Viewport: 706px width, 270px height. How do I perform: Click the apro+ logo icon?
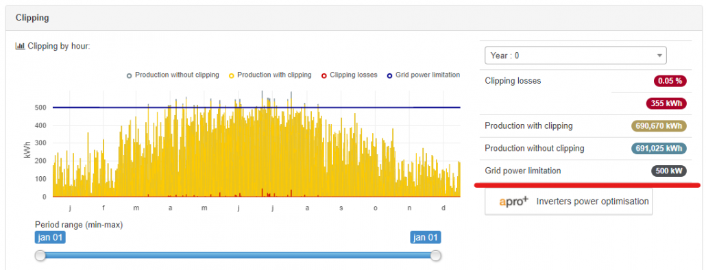[514, 201]
